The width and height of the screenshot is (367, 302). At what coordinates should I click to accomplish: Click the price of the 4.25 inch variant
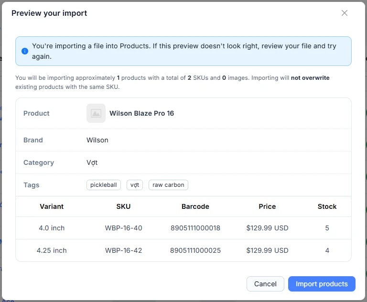click(267, 250)
